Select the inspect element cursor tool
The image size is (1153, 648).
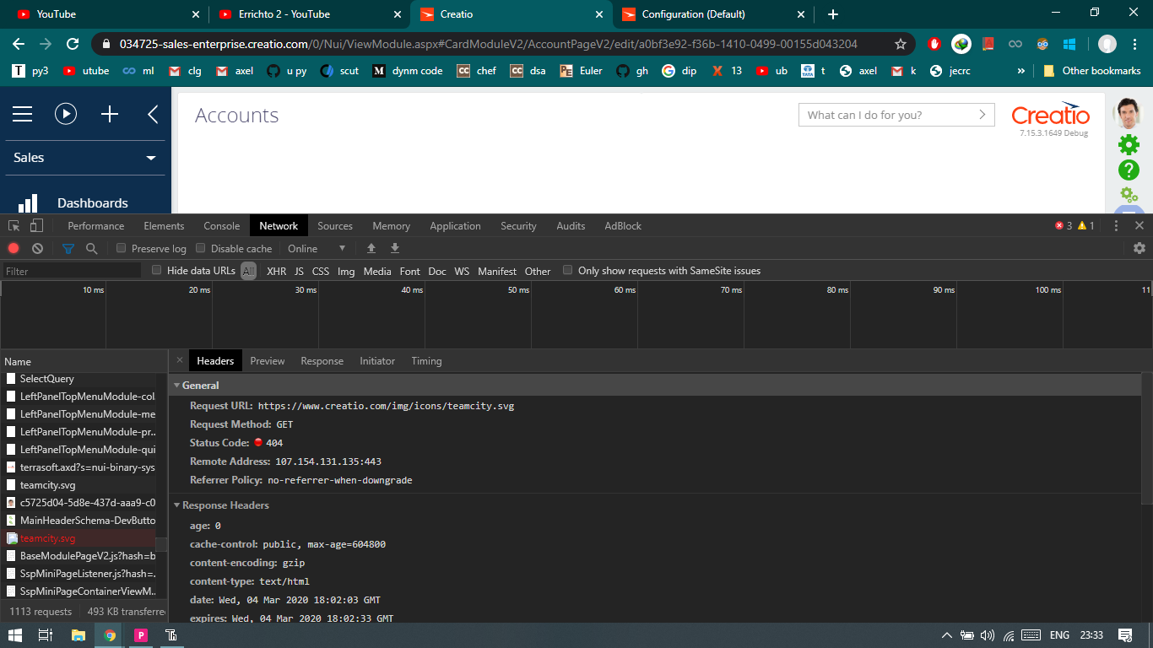pyautogui.click(x=13, y=225)
